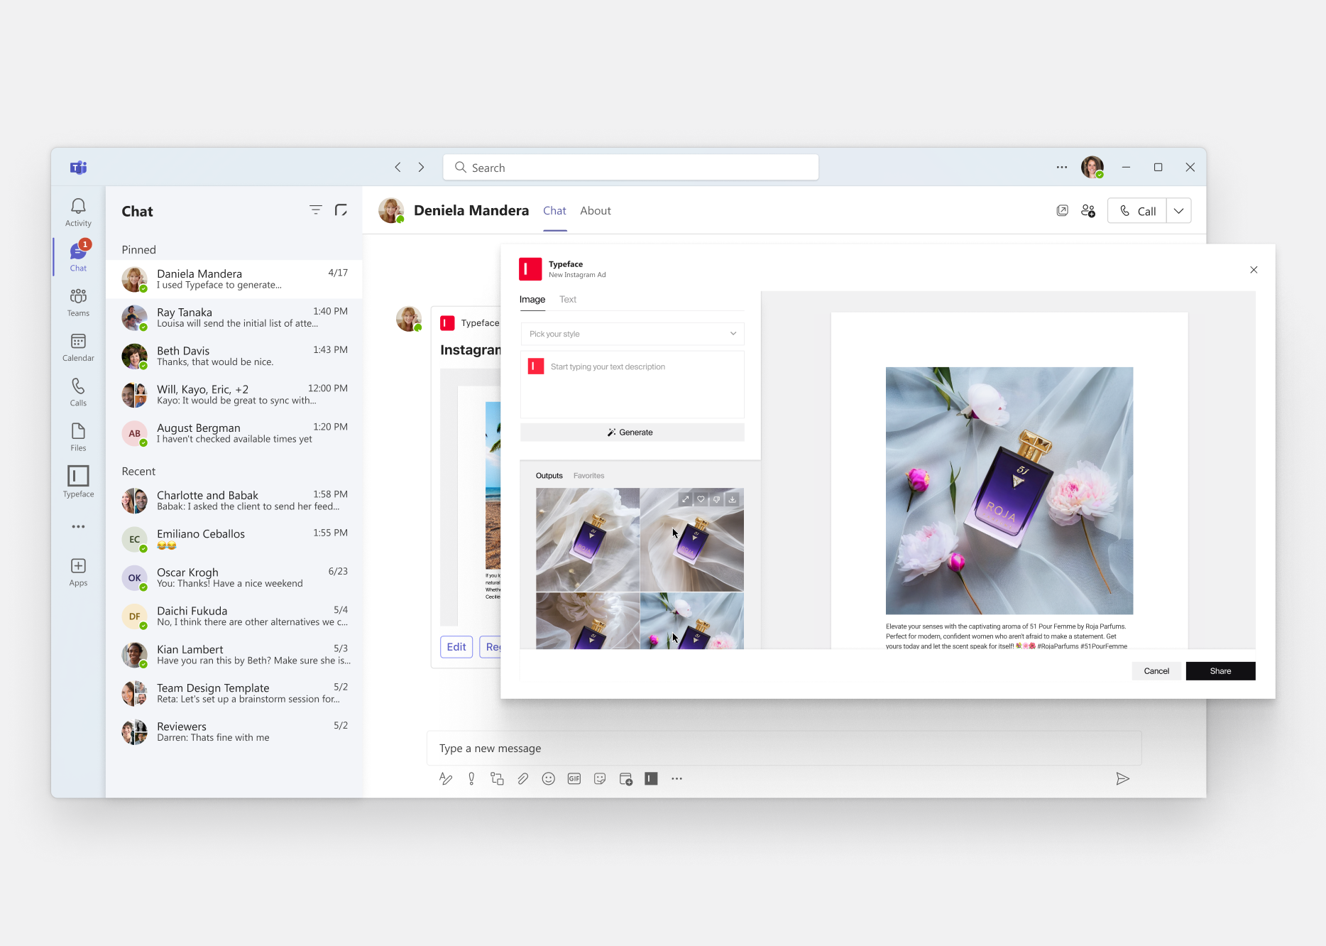Open chat with Ray Tanaka
The image size is (1326, 946).
pyautogui.click(x=234, y=317)
